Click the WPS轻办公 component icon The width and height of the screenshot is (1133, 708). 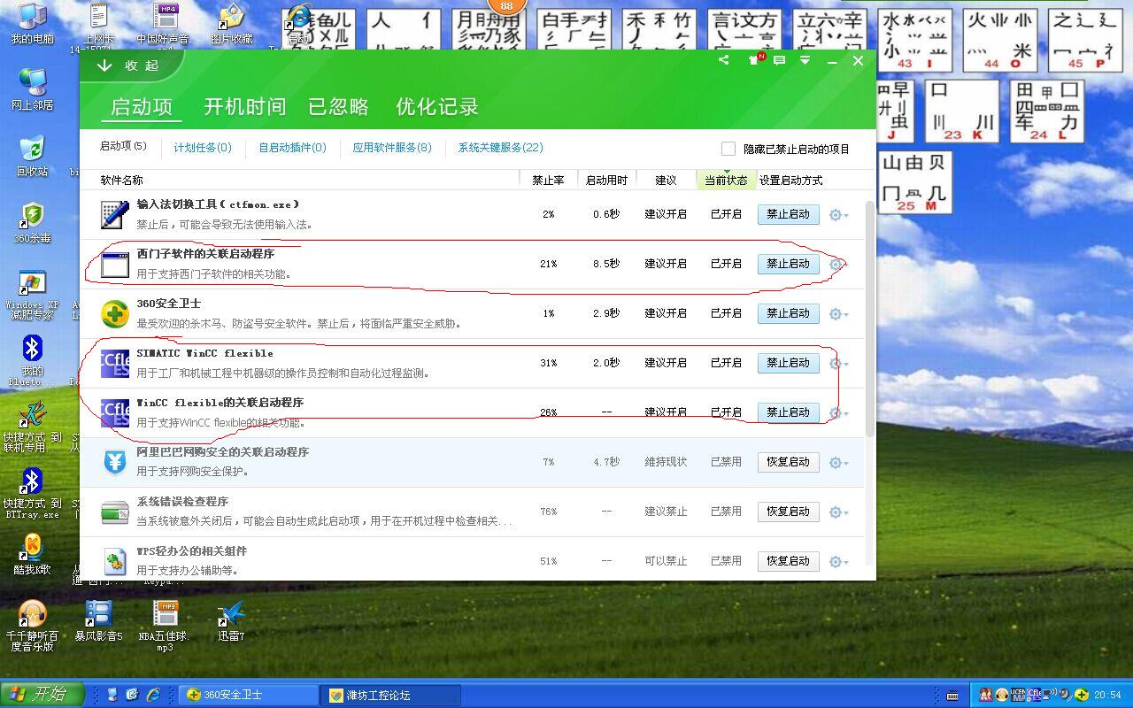click(115, 562)
